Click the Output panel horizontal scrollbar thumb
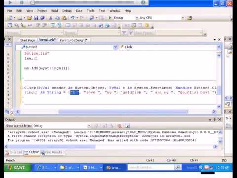This screenshot has width=237, height=178. point(52,147)
